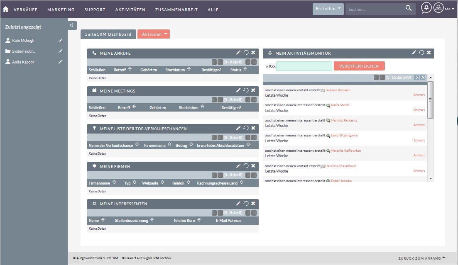Refresh the Top-Verkaufschancen dashlet
The image size is (458, 265).
[246, 128]
